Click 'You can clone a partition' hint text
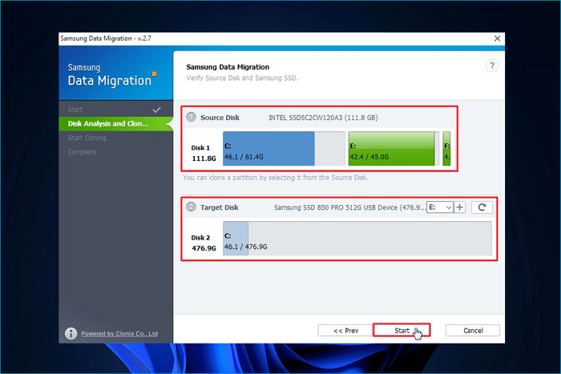 (275, 177)
